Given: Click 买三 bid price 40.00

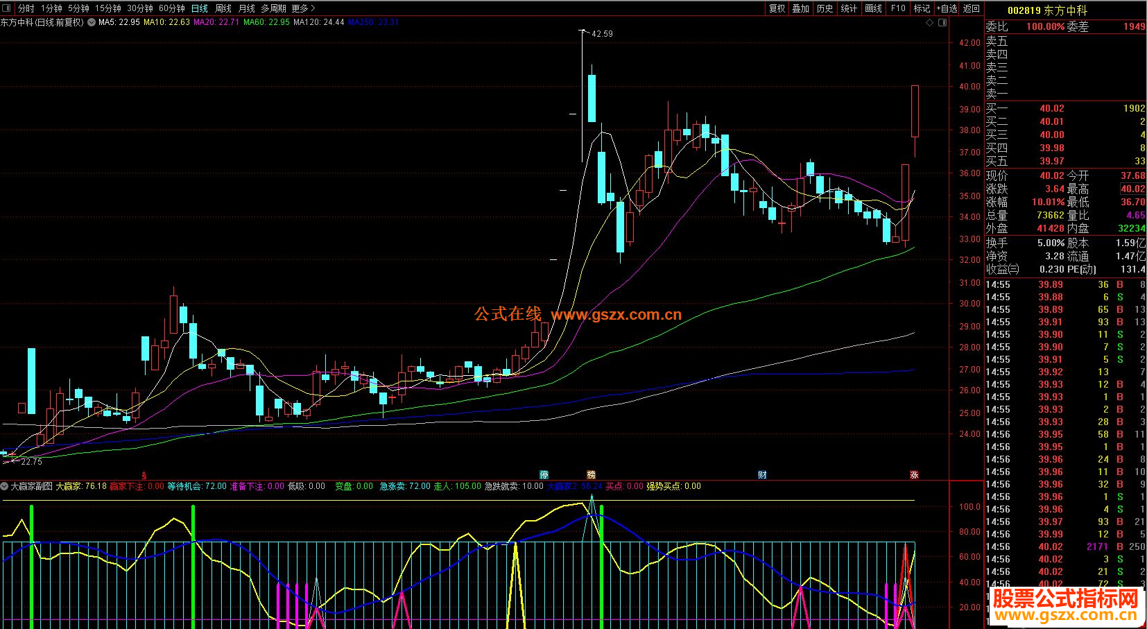Looking at the screenshot, I should pyautogui.click(x=1051, y=135).
